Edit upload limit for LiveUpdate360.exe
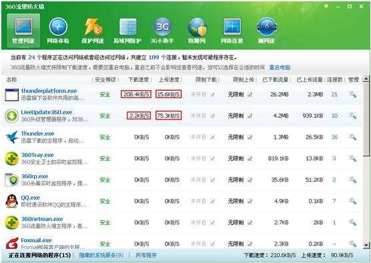Image resolution: width=371 pixels, height=263 pixels. point(250,115)
